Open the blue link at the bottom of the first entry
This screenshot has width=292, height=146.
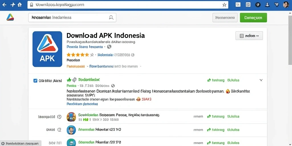point(82,104)
